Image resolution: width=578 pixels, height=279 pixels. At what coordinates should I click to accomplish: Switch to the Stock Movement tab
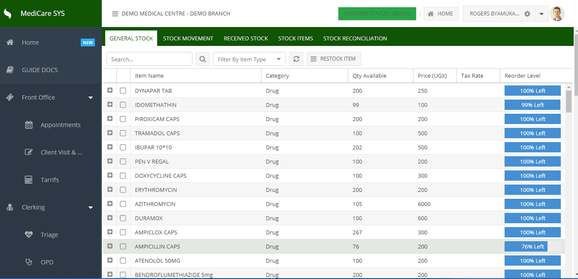click(188, 39)
